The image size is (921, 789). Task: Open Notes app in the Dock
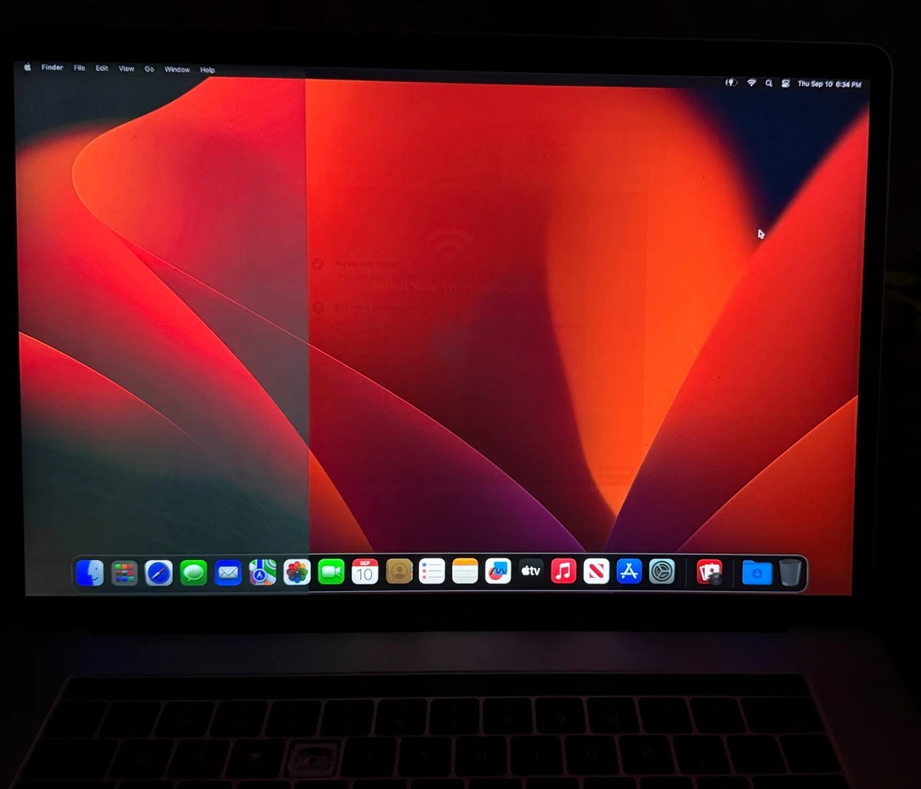[465, 571]
